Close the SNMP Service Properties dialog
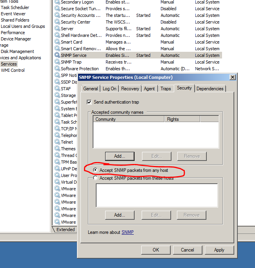Screen dimensions: 255x268 233,77
